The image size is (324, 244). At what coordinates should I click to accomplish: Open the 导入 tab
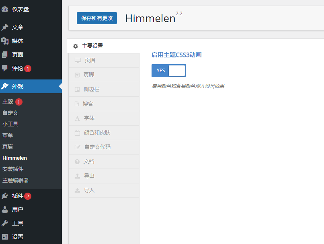tap(104, 190)
